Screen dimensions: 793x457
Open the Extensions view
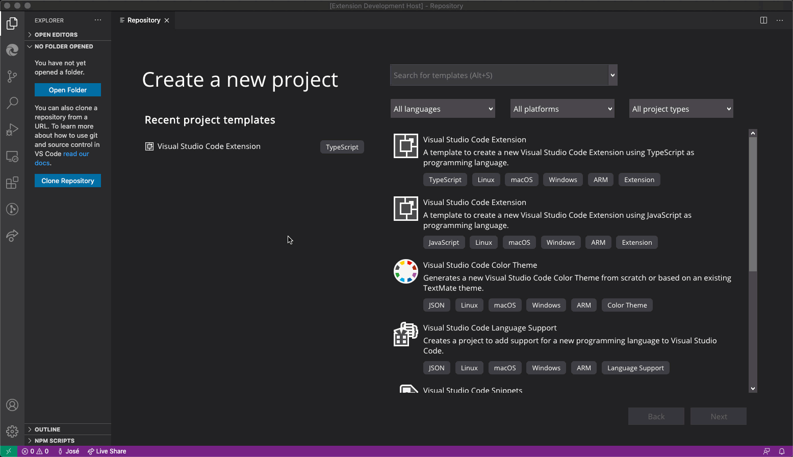[x=12, y=183]
